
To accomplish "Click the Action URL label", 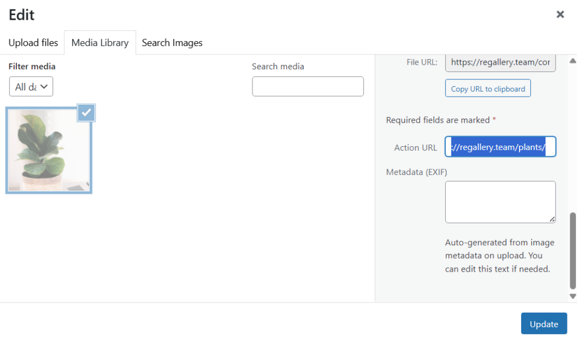I will 415,147.
